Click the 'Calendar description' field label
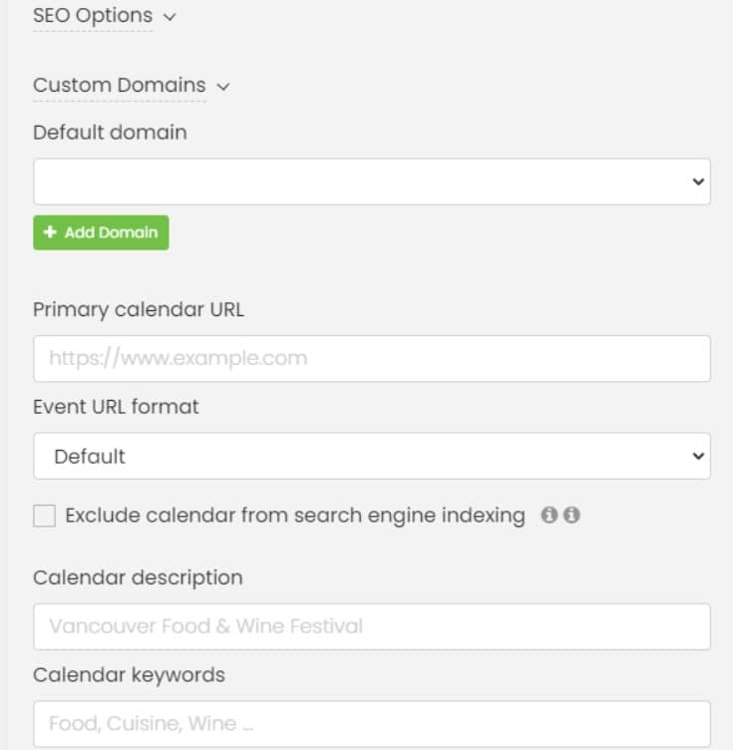This screenshot has width=733, height=750. coord(137,577)
